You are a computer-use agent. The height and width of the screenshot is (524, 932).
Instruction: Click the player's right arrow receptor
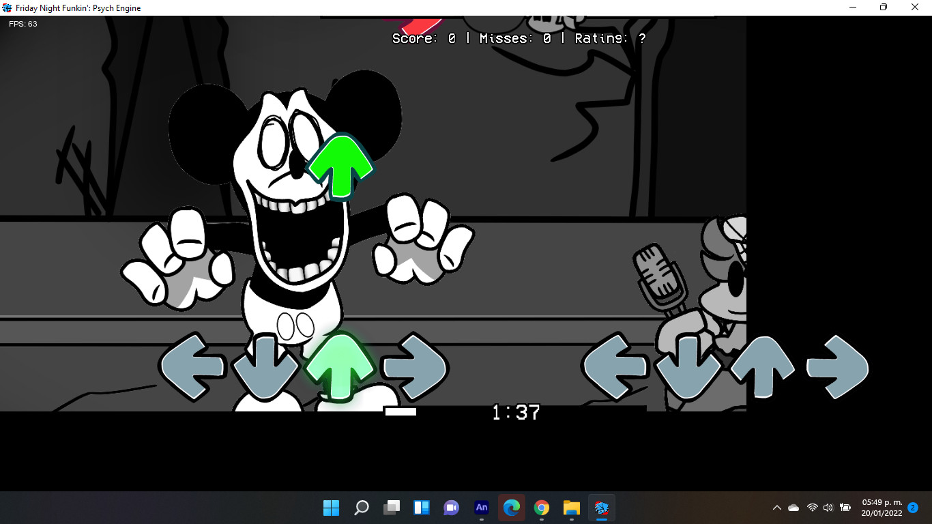(837, 367)
